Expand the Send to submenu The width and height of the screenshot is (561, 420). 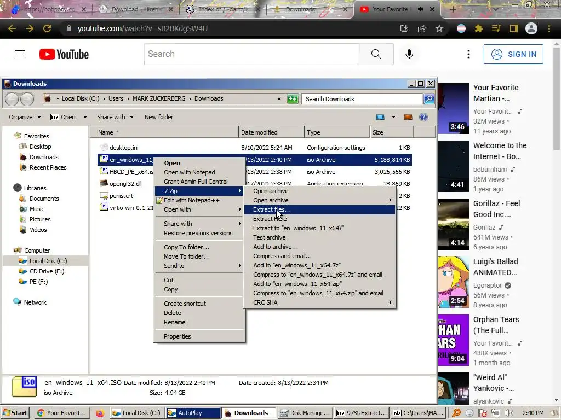pos(199,266)
